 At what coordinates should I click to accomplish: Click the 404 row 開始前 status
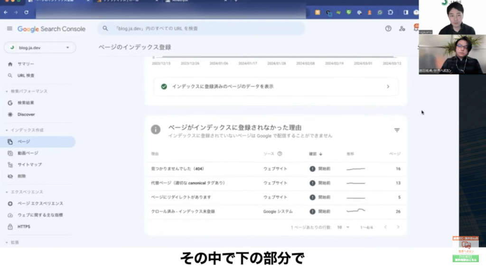click(320, 169)
